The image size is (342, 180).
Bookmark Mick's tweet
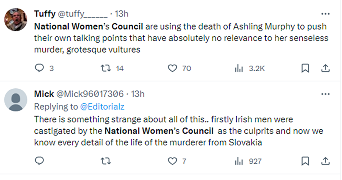(305, 161)
